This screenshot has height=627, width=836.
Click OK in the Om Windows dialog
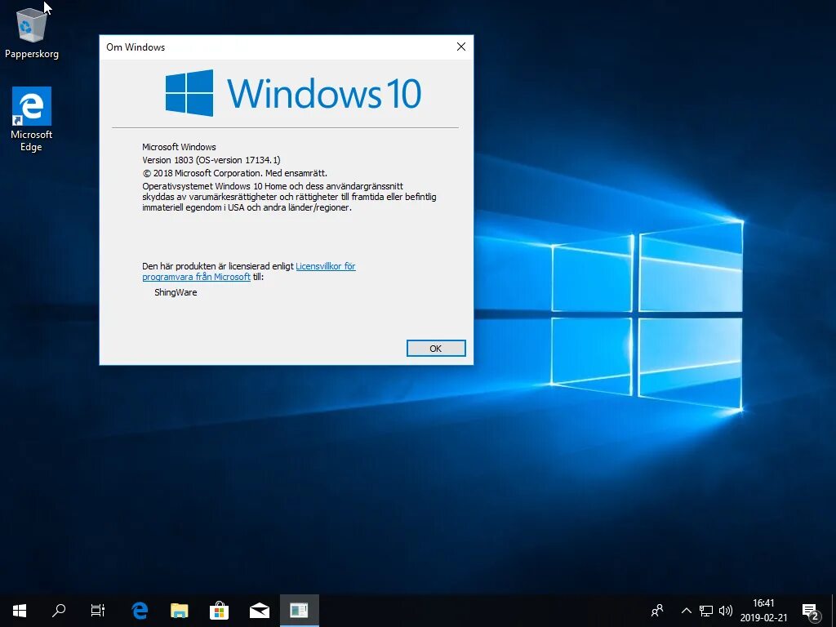(436, 348)
